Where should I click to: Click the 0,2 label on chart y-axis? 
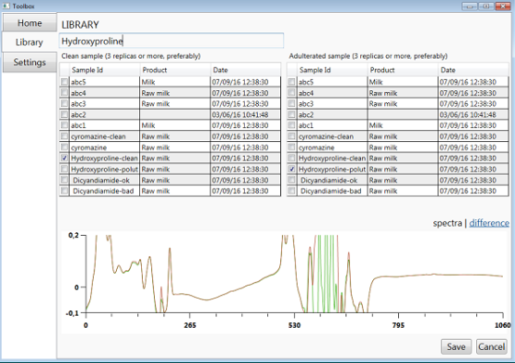coord(73,235)
